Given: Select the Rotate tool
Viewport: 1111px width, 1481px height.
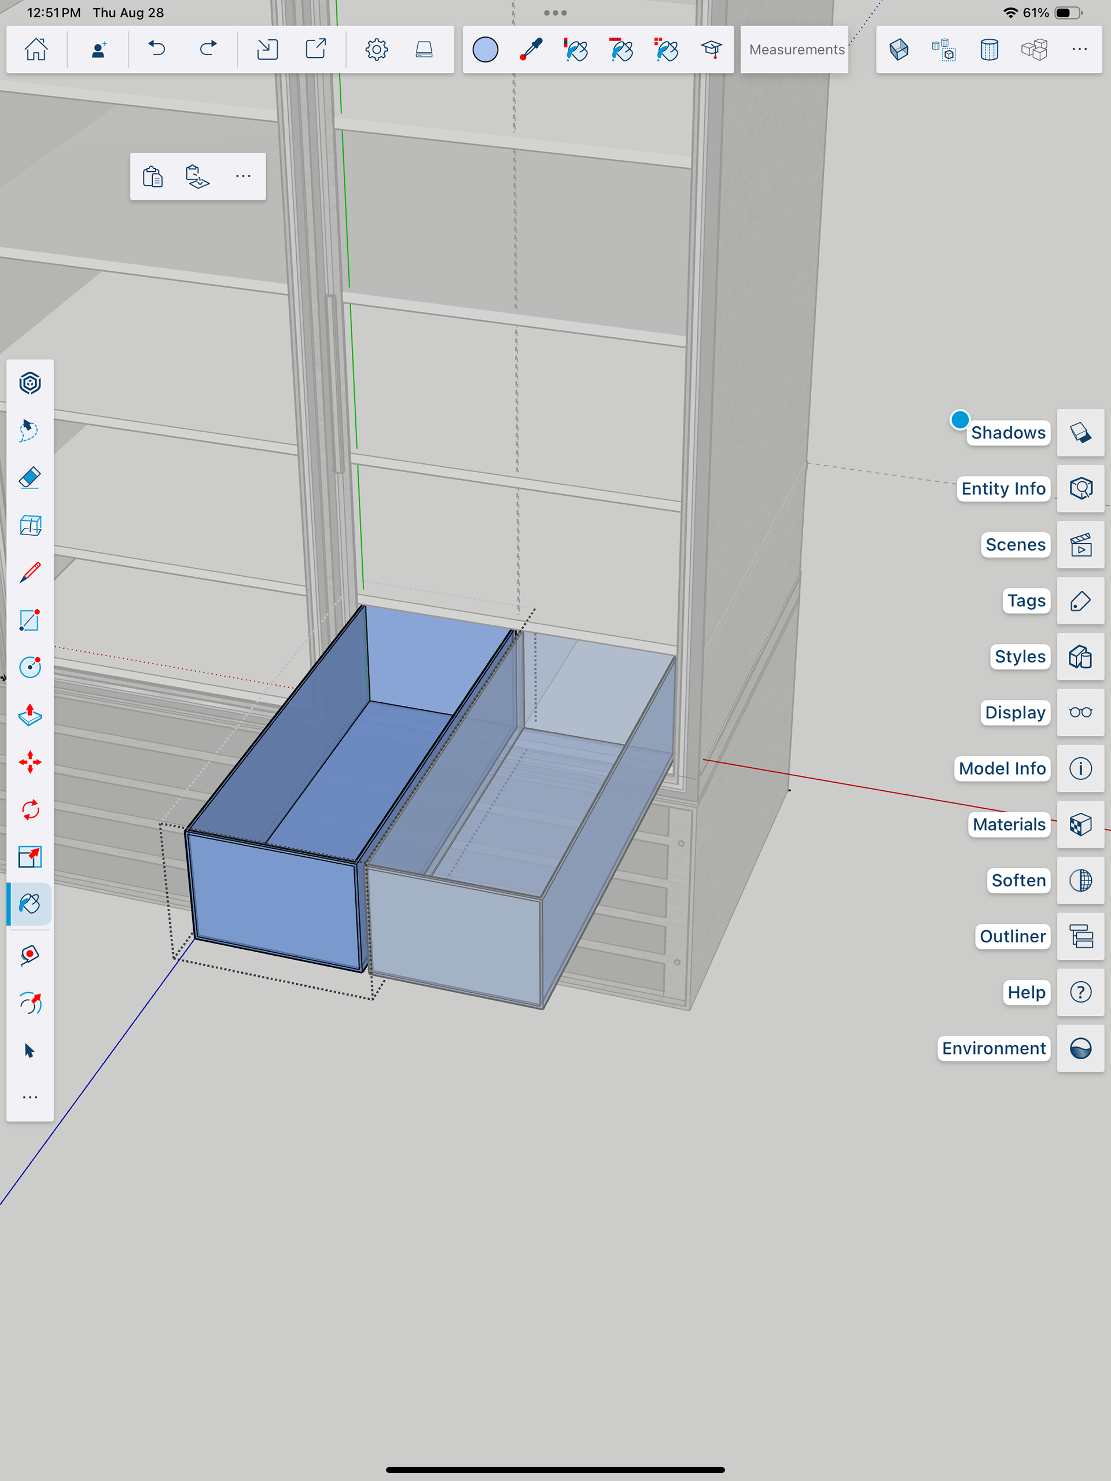Looking at the screenshot, I should coord(30,810).
